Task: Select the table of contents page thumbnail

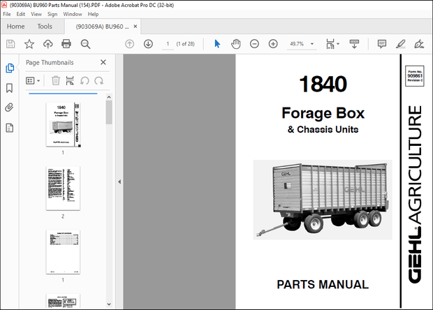Action: (x=63, y=252)
